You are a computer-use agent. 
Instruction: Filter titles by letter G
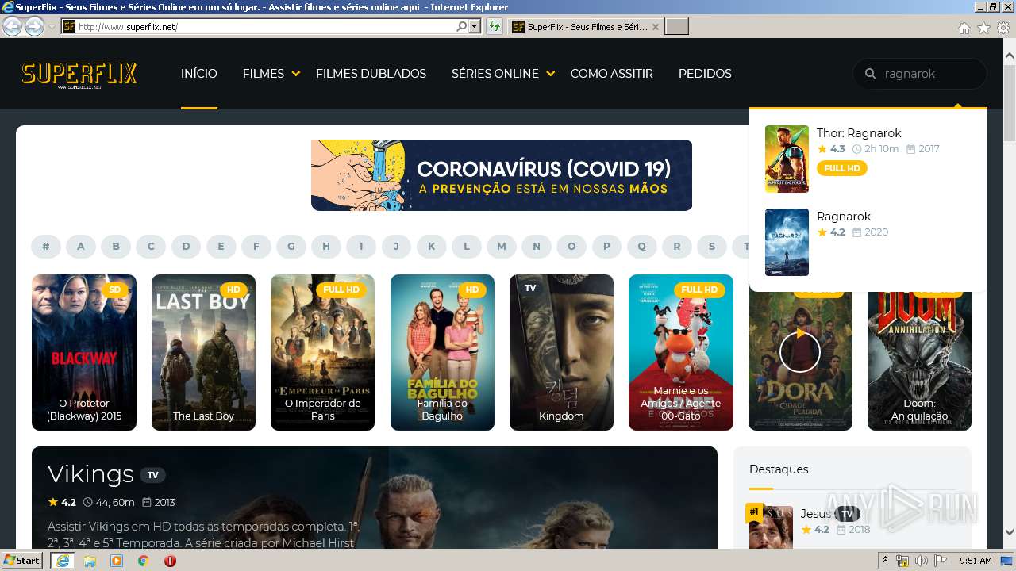(291, 247)
